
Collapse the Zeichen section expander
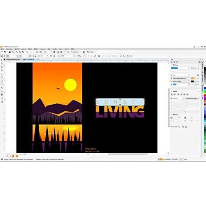[171, 65]
